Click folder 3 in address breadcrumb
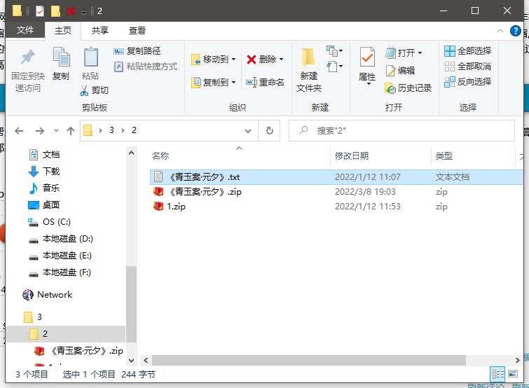This screenshot has height=388, width=529. tap(111, 130)
